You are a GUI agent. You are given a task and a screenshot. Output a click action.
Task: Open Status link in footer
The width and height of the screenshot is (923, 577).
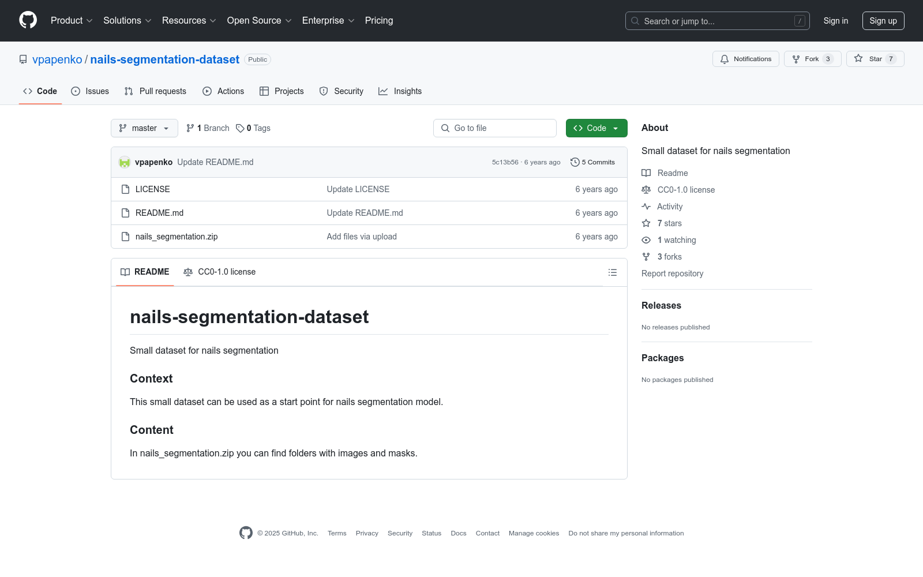coord(432,533)
